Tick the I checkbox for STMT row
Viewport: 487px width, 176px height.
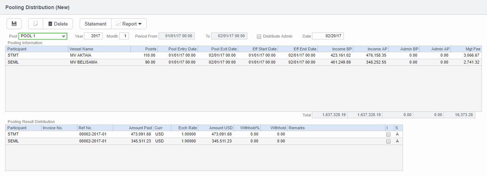coord(388,134)
